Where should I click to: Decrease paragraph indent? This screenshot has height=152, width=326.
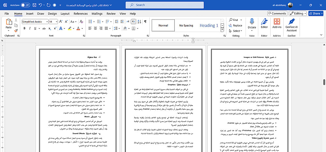(116, 22)
